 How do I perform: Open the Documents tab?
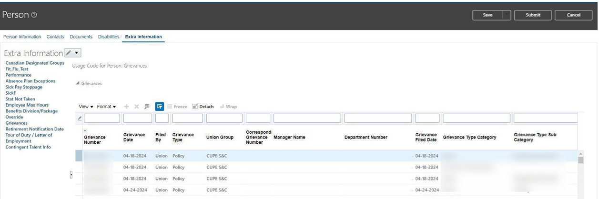coord(81,37)
